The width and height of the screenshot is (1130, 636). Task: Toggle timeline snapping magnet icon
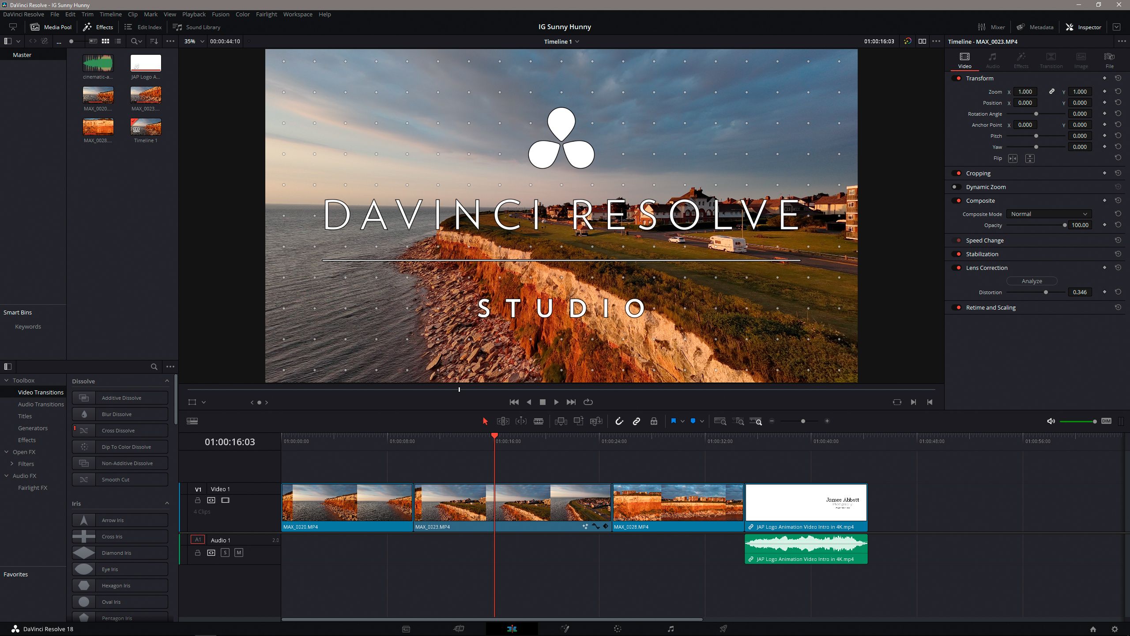click(x=619, y=421)
